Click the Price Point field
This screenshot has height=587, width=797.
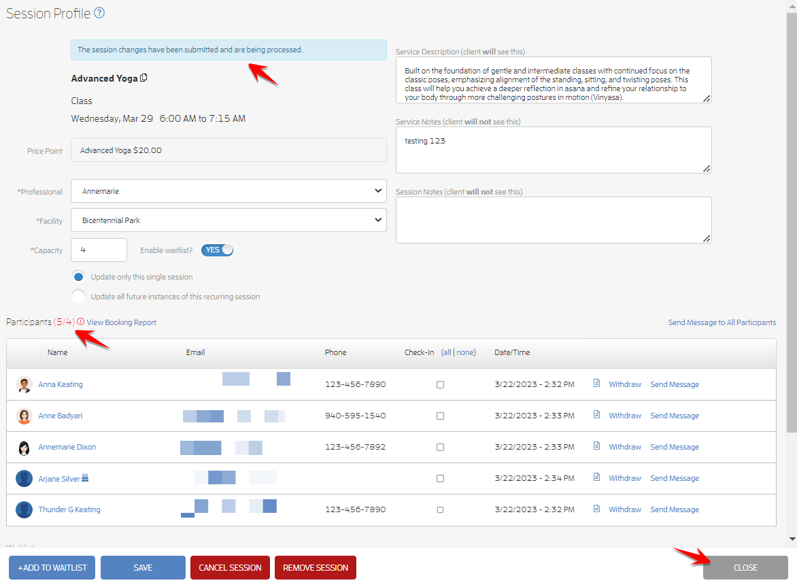click(x=228, y=150)
